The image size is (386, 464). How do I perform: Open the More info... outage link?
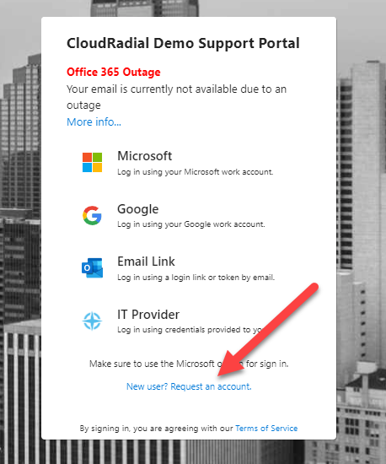(94, 122)
